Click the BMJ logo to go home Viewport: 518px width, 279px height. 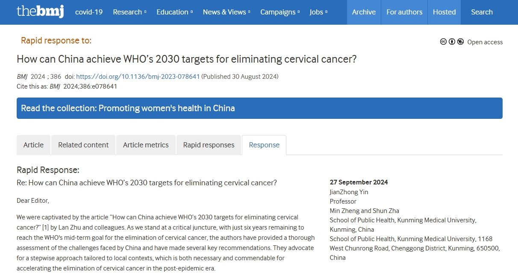[x=40, y=12]
